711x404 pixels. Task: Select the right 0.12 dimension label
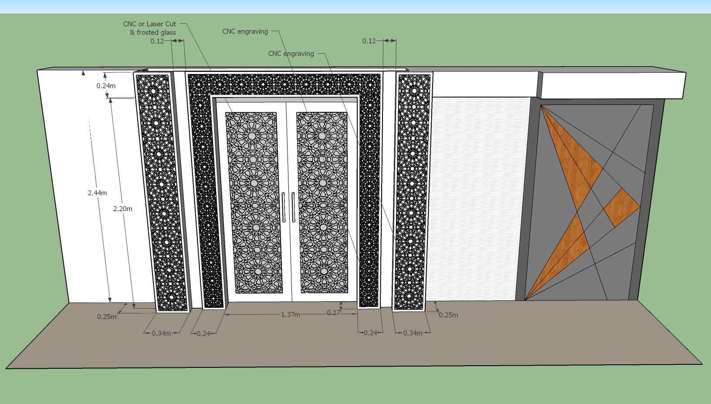tap(369, 41)
